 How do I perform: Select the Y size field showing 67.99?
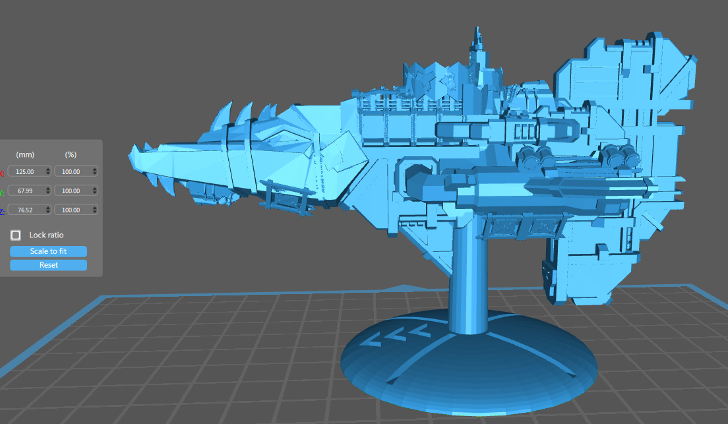point(29,191)
